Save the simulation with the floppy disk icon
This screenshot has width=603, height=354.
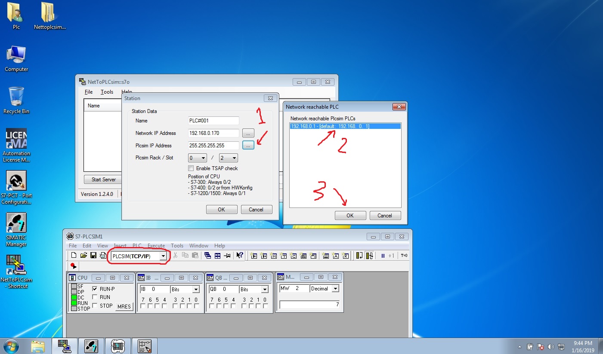click(93, 256)
